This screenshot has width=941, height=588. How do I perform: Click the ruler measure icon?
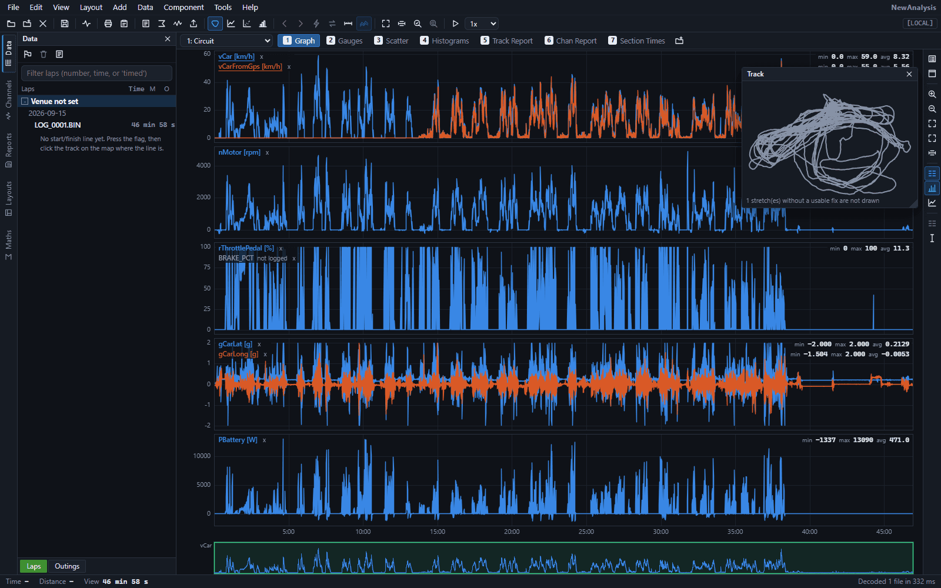click(x=348, y=24)
